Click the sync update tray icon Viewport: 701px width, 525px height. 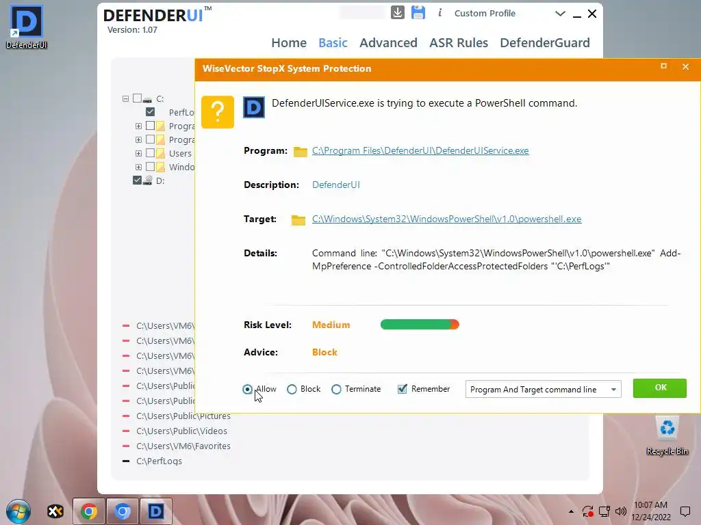tap(588, 511)
